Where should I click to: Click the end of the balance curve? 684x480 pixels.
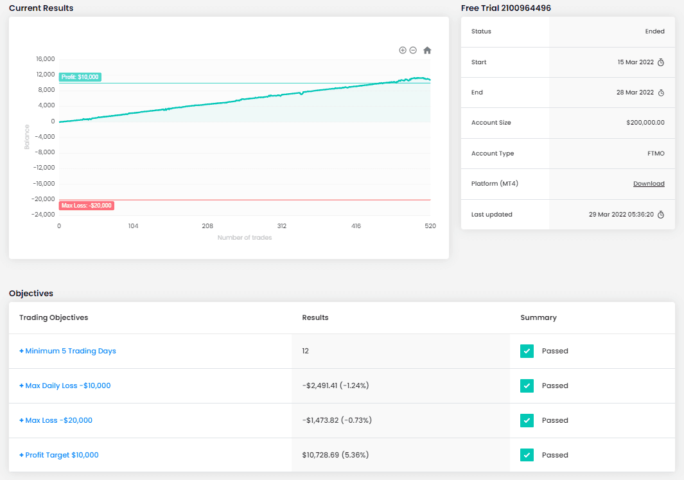click(430, 80)
